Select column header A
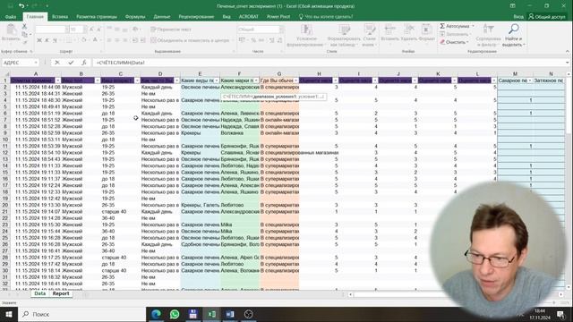 point(36,73)
